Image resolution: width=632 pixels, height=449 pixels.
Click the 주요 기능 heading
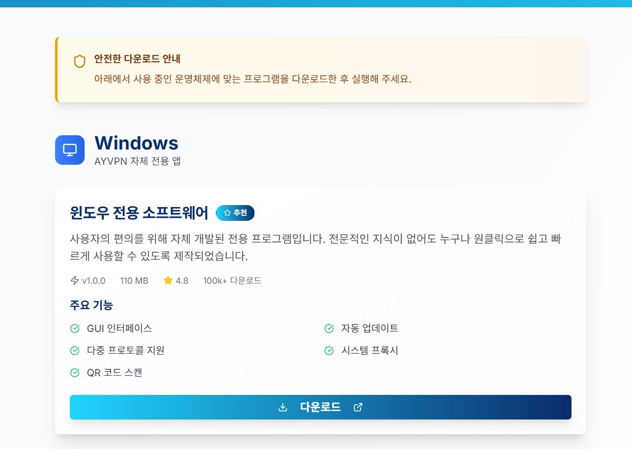pos(91,305)
